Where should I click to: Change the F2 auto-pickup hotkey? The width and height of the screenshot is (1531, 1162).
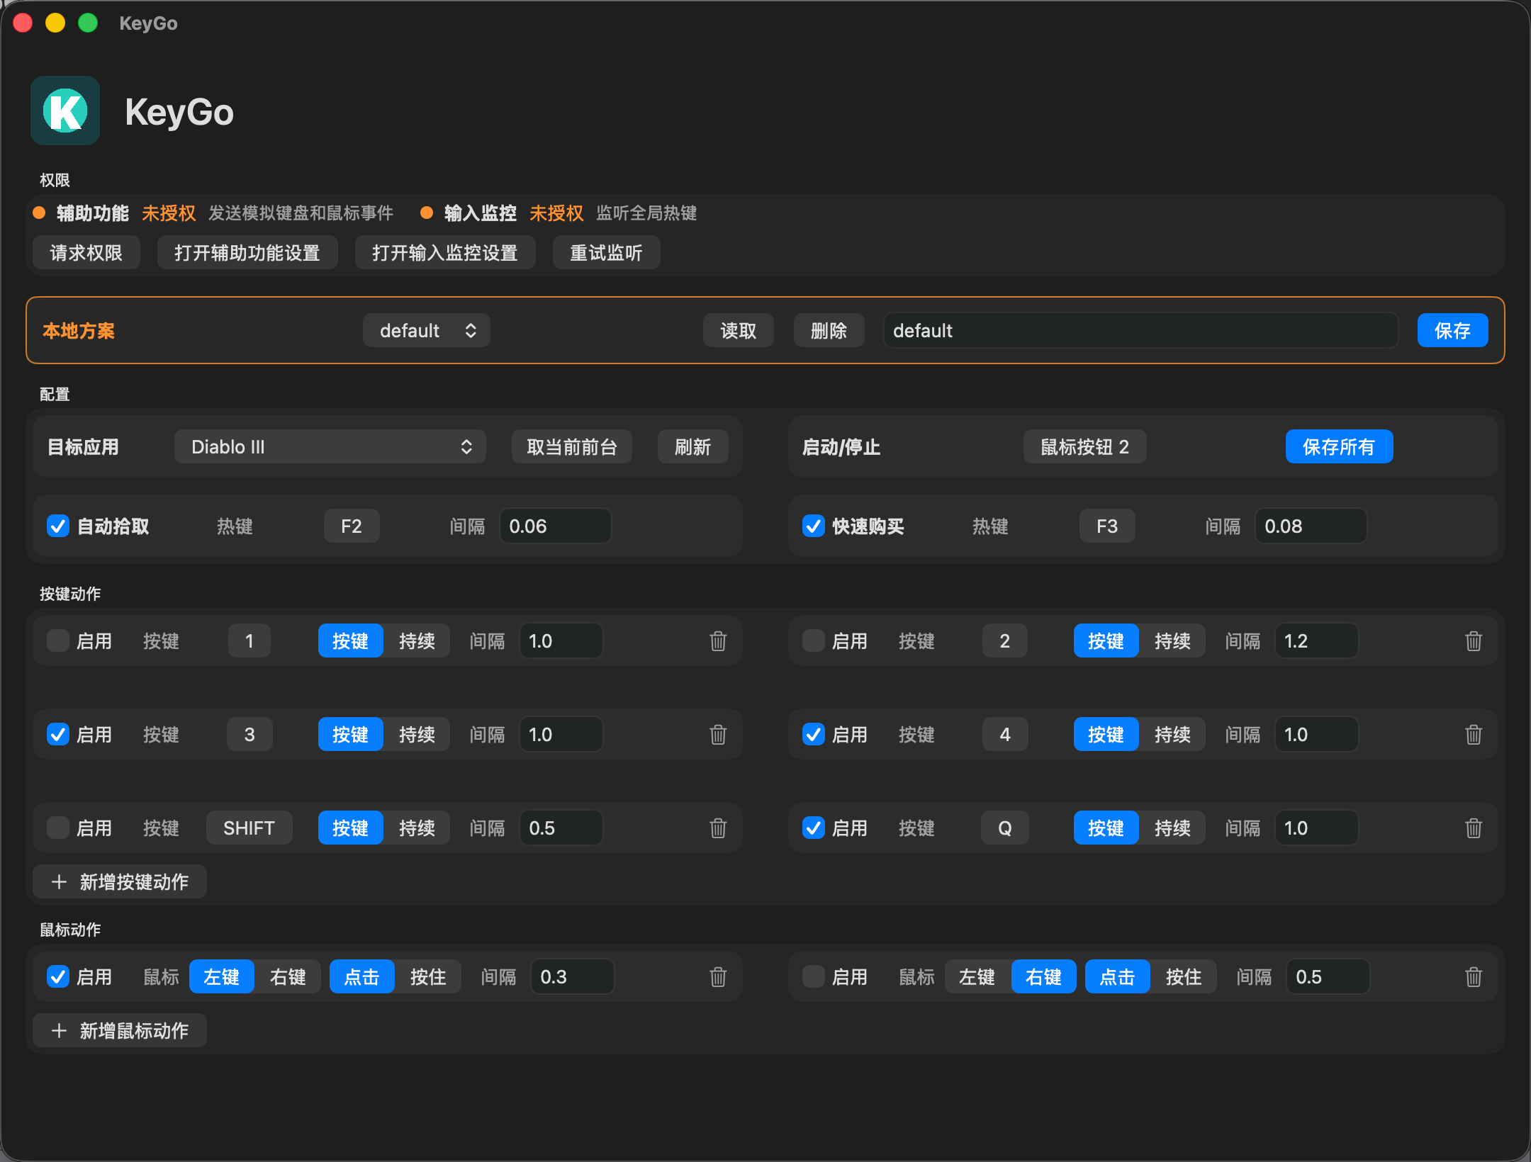point(352,526)
